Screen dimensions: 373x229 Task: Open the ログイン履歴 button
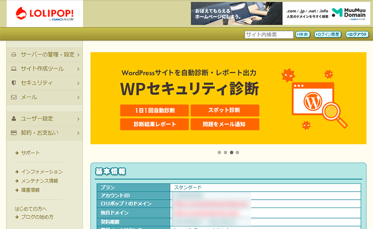(328, 34)
